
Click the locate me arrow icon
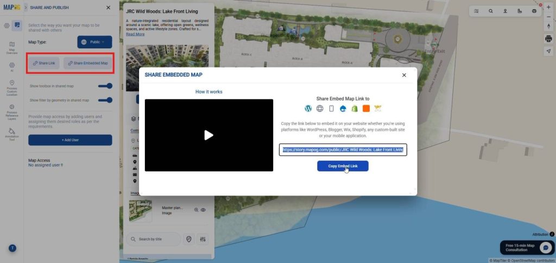pos(548,51)
